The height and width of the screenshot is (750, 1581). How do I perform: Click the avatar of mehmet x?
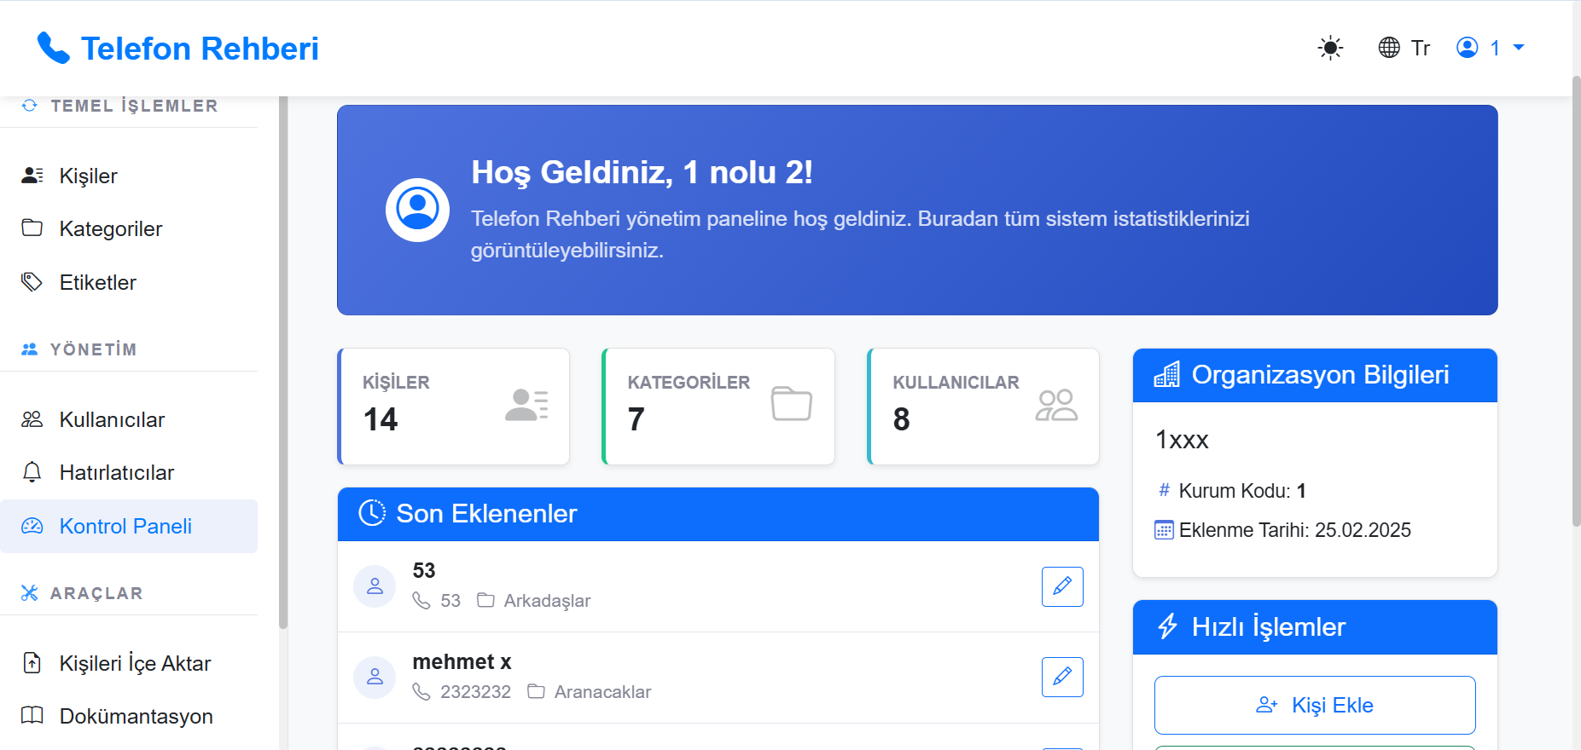pos(375,678)
